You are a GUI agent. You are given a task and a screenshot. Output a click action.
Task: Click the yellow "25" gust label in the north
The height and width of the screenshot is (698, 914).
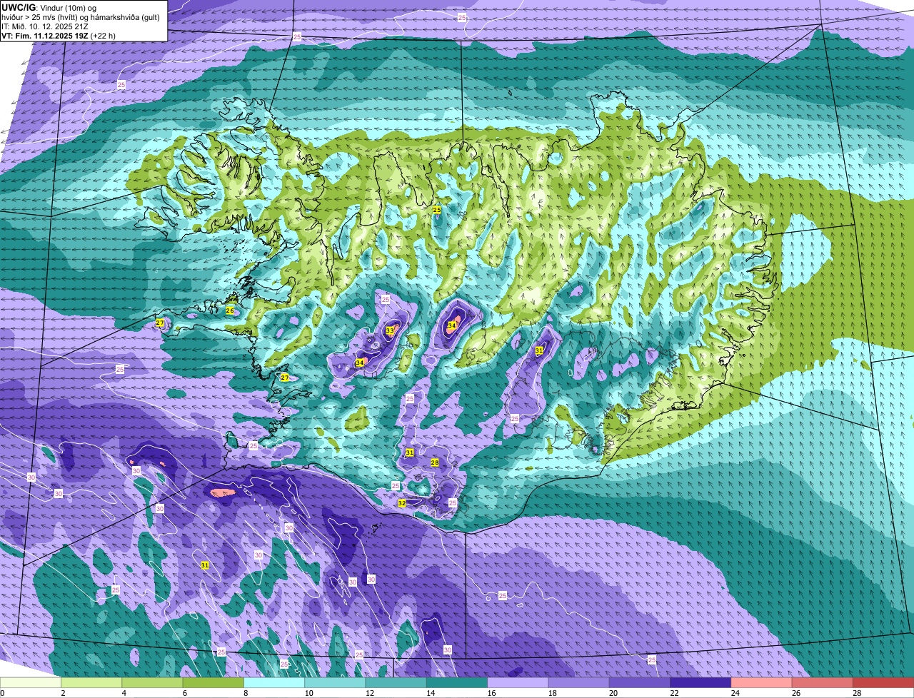coord(437,209)
